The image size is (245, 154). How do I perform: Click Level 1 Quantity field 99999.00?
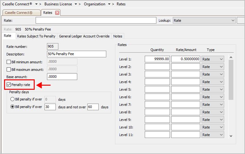[157, 59]
